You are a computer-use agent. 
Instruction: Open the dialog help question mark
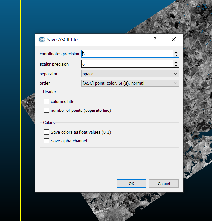coord(155,39)
